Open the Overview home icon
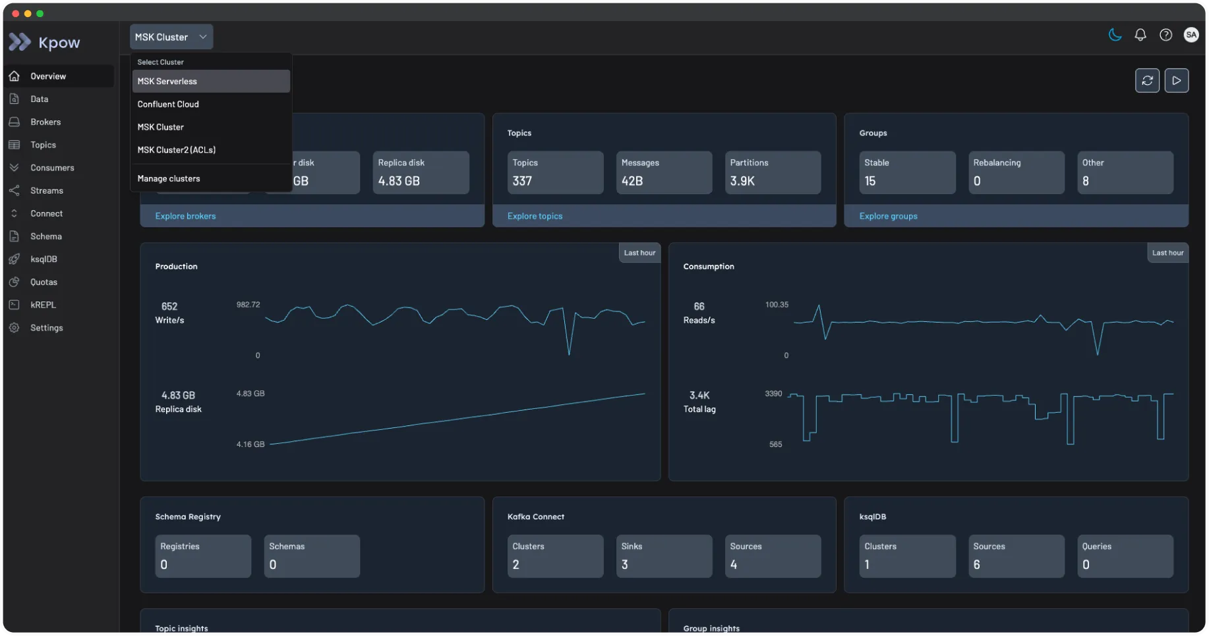Screen dimensions: 1209x636 [15, 76]
